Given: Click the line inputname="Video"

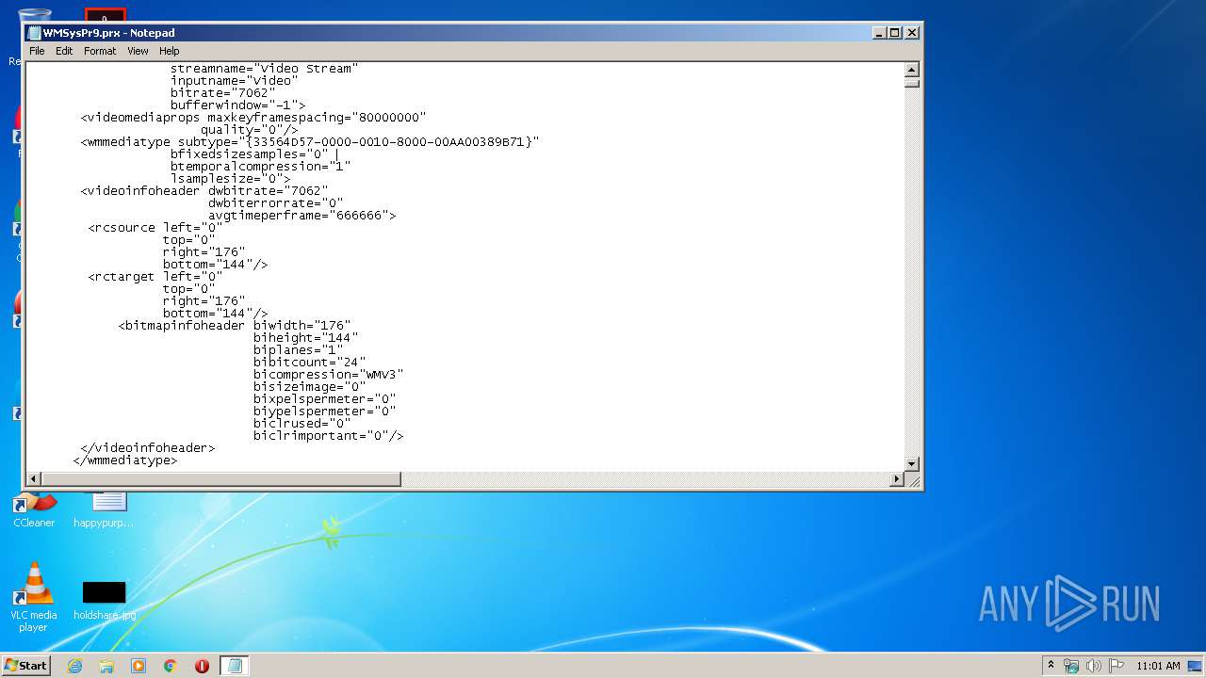Looking at the screenshot, I should (x=234, y=81).
